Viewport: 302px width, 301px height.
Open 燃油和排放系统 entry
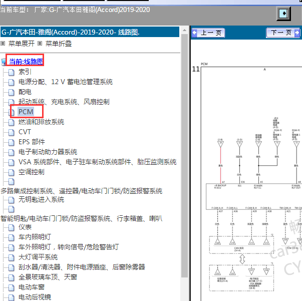click(41, 122)
